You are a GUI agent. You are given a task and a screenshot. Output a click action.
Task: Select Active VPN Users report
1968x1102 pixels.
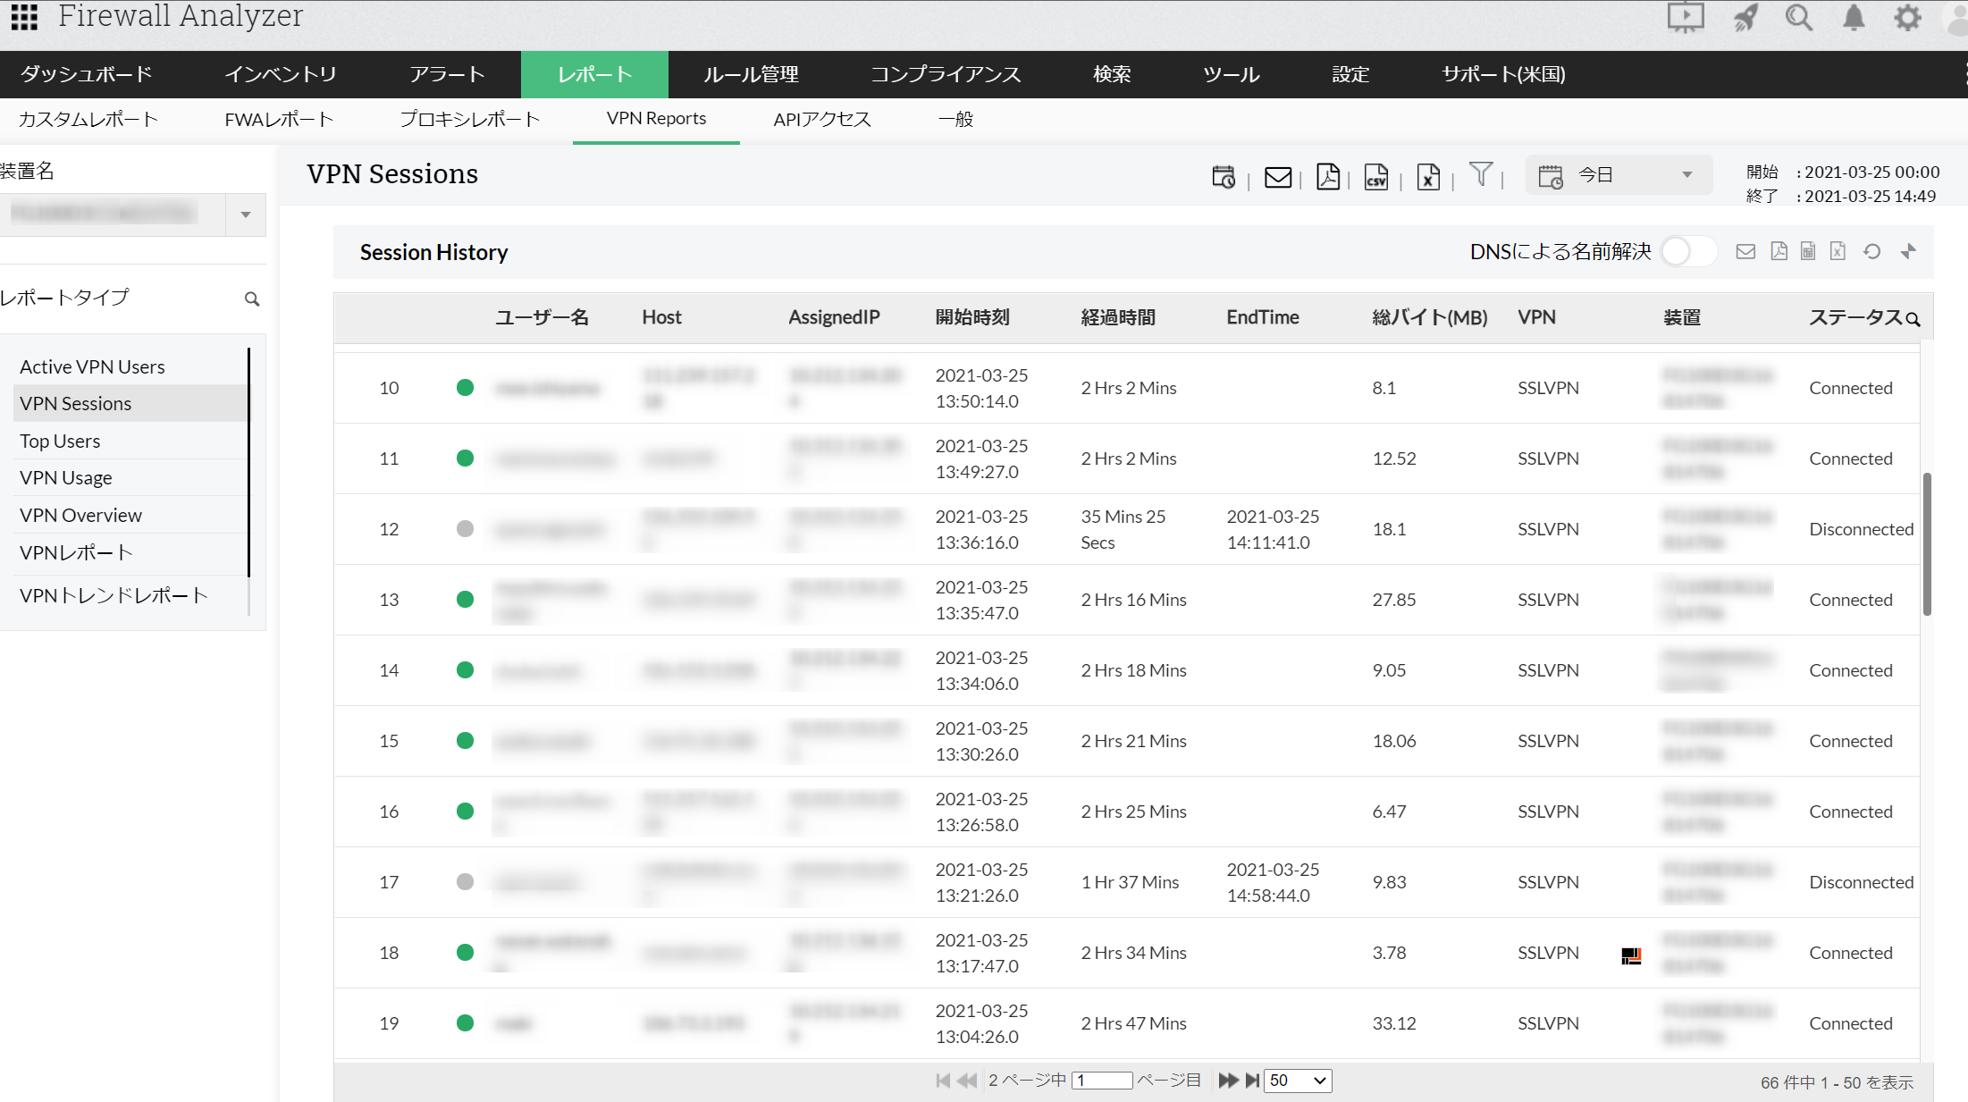coord(92,366)
